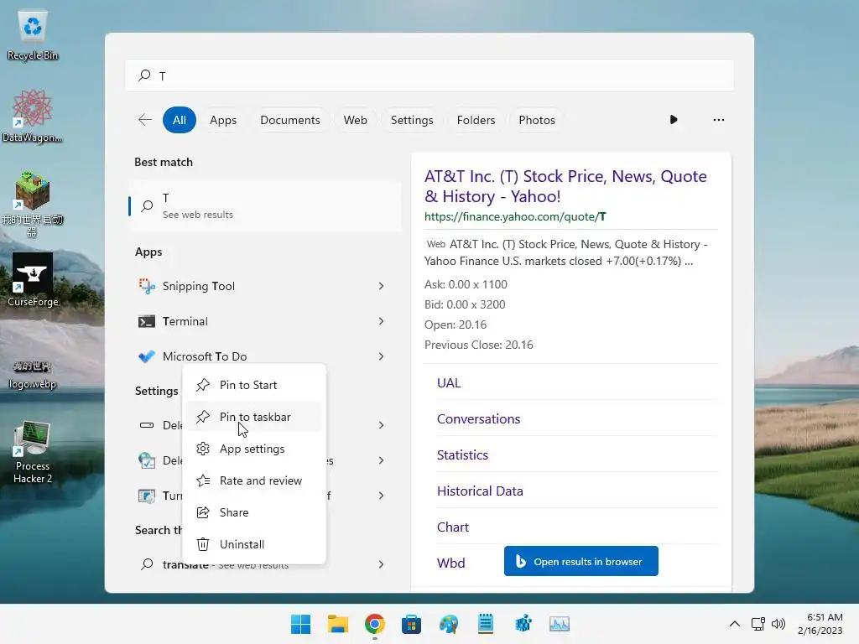Click Open results in browser button
Screen dimensions: 859x644
click(x=580, y=561)
